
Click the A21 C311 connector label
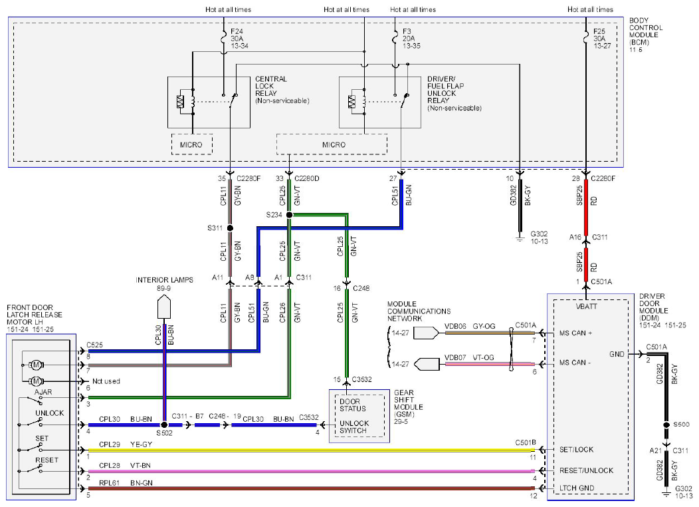(668, 450)
